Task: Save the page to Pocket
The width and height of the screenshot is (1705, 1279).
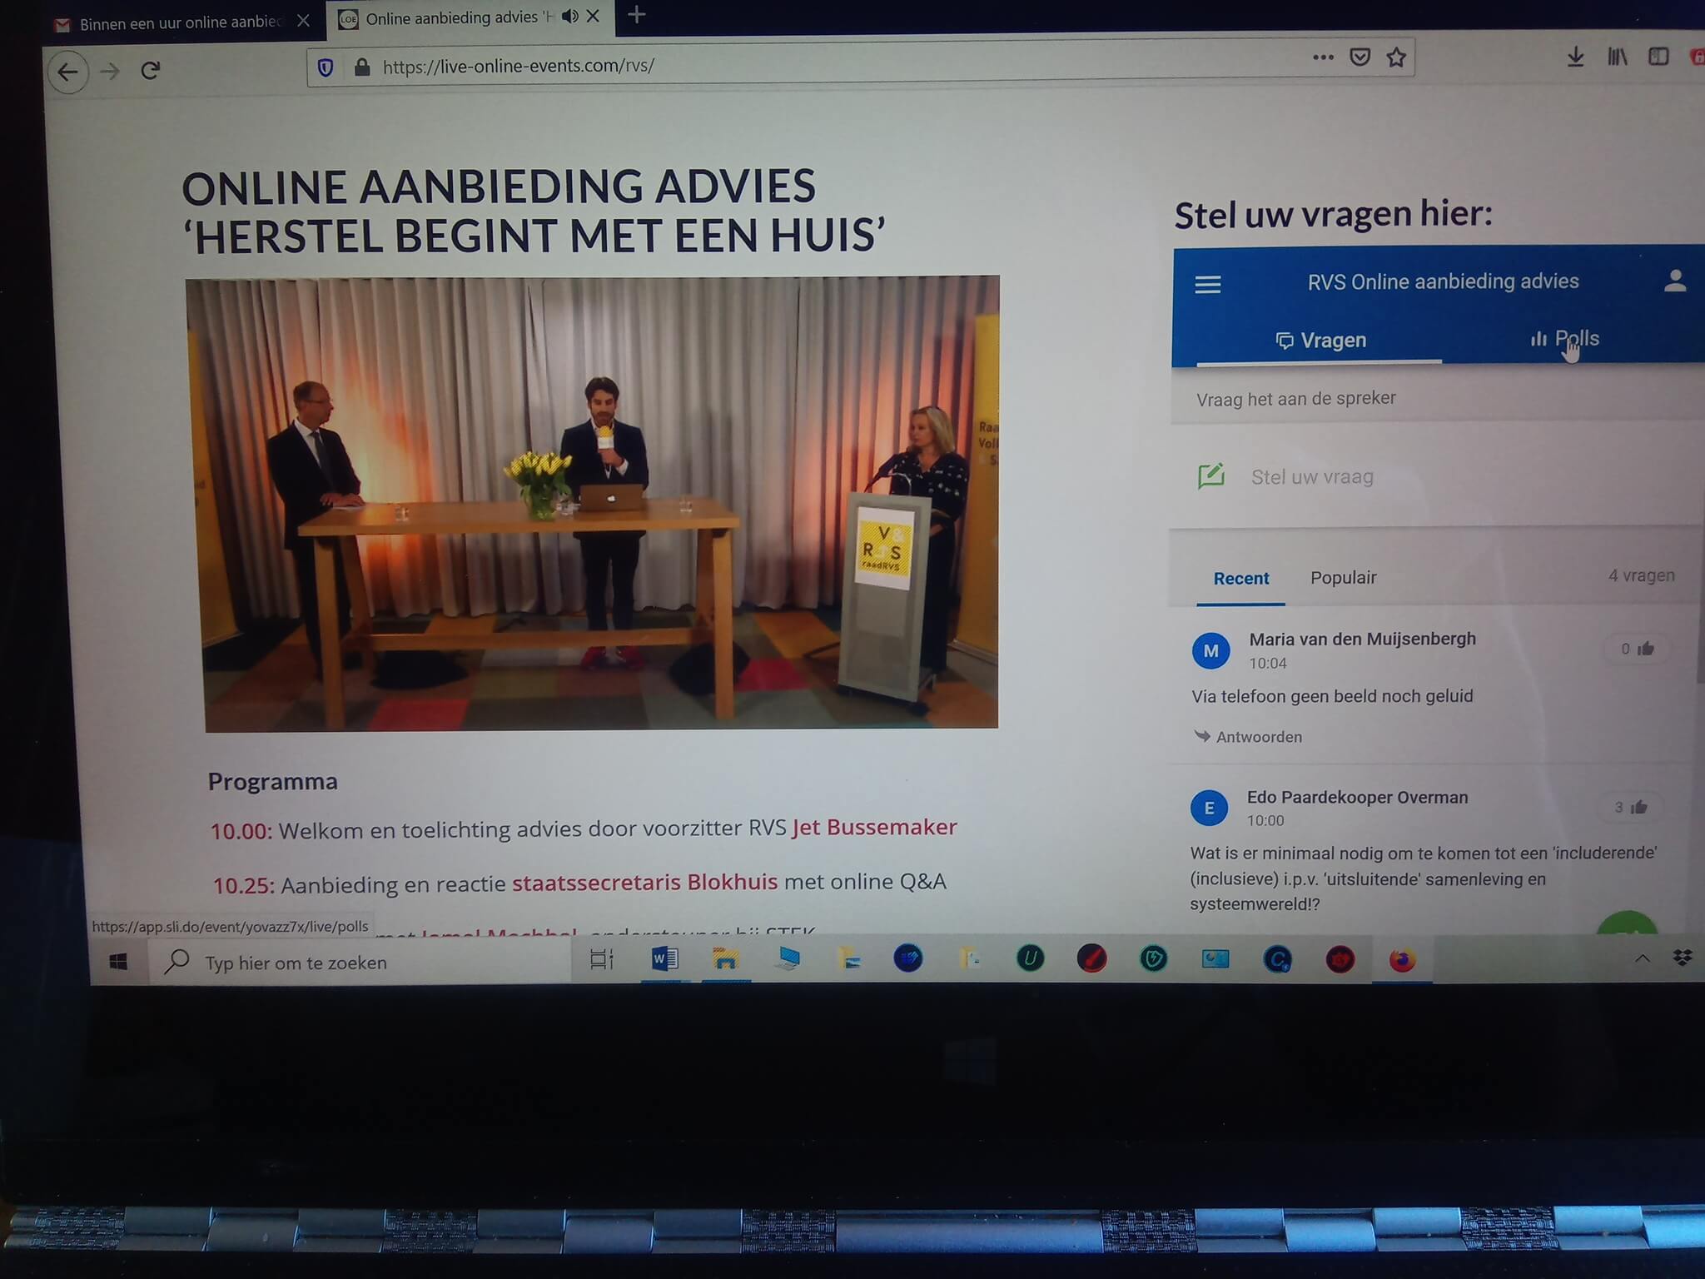Action: click(x=1360, y=57)
